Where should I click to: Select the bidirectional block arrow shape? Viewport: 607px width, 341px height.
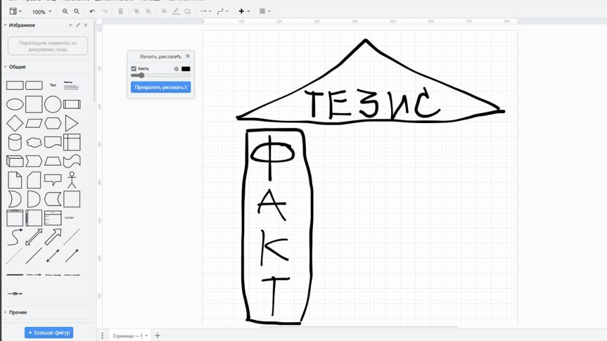34,237
